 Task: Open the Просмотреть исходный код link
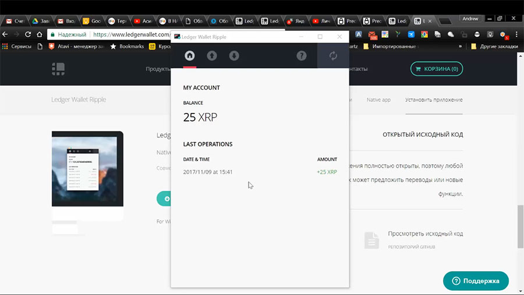tap(426, 233)
